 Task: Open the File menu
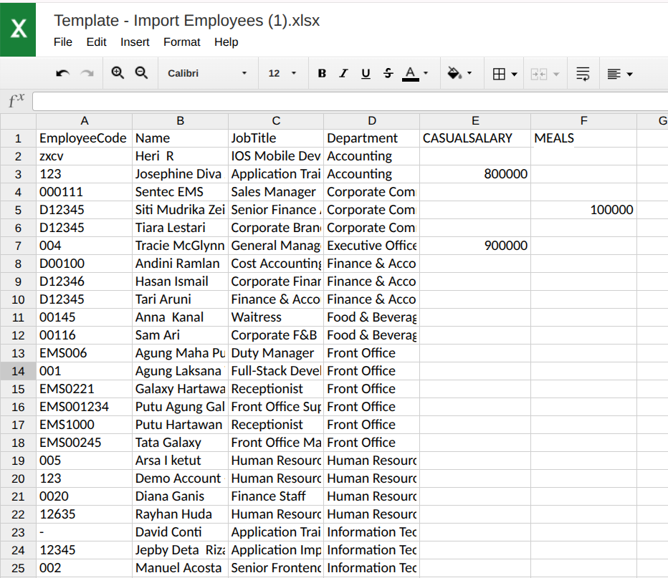(x=62, y=42)
